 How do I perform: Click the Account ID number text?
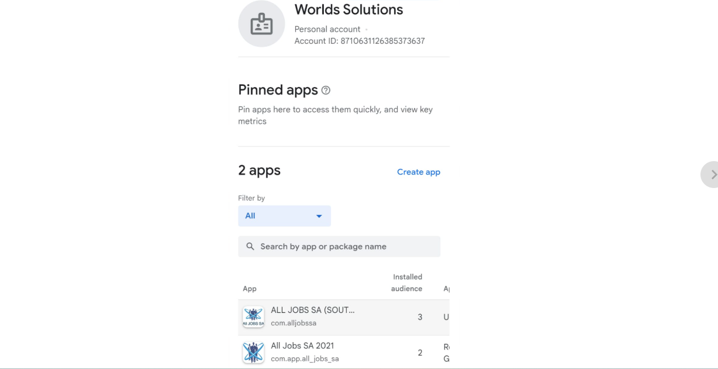383,41
